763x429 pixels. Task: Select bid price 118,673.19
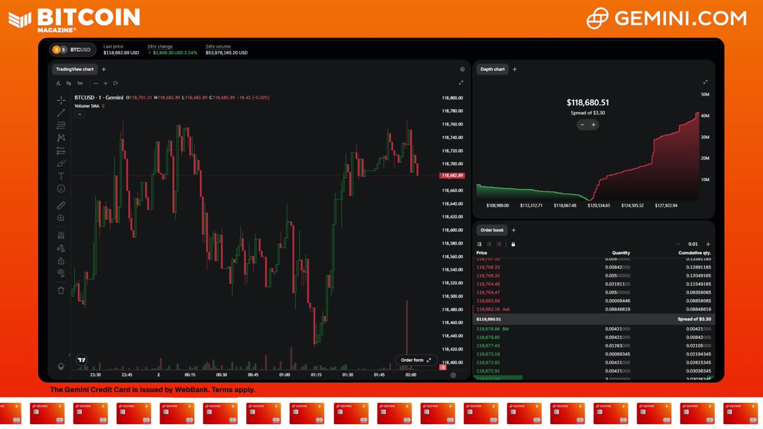pyautogui.click(x=488, y=354)
